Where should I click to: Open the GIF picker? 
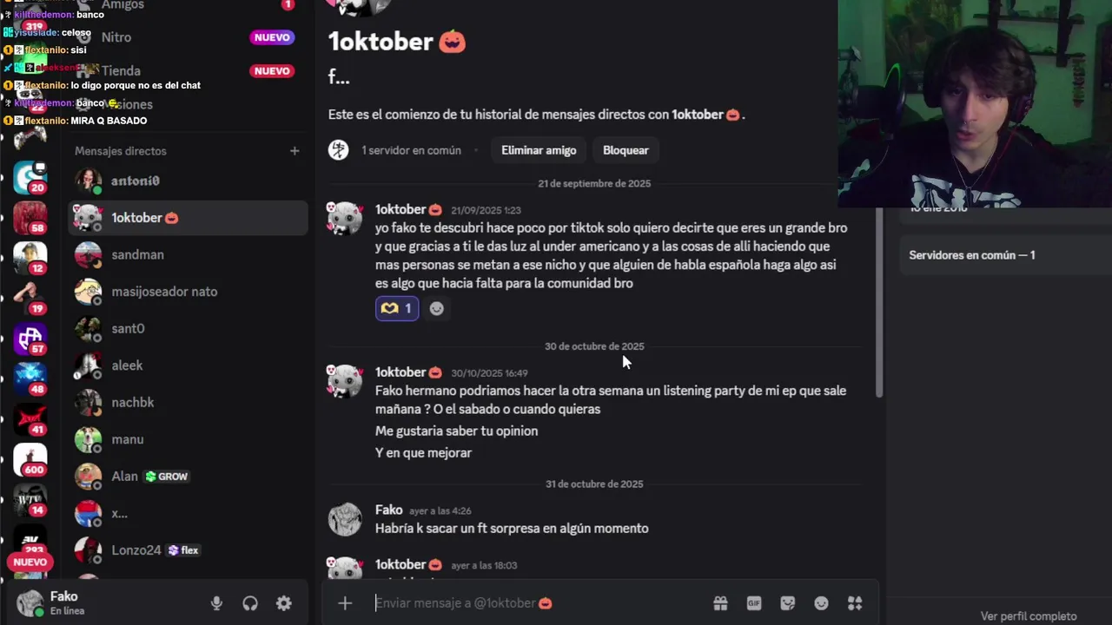(754, 603)
